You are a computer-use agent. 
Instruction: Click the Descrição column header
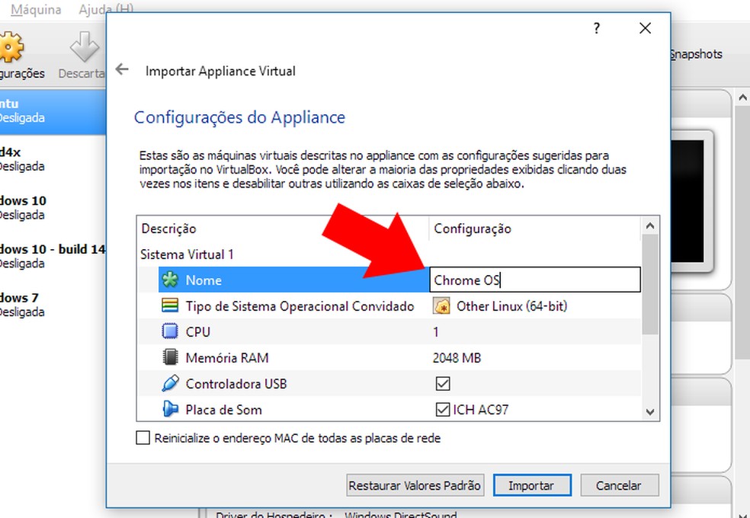point(169,229)
